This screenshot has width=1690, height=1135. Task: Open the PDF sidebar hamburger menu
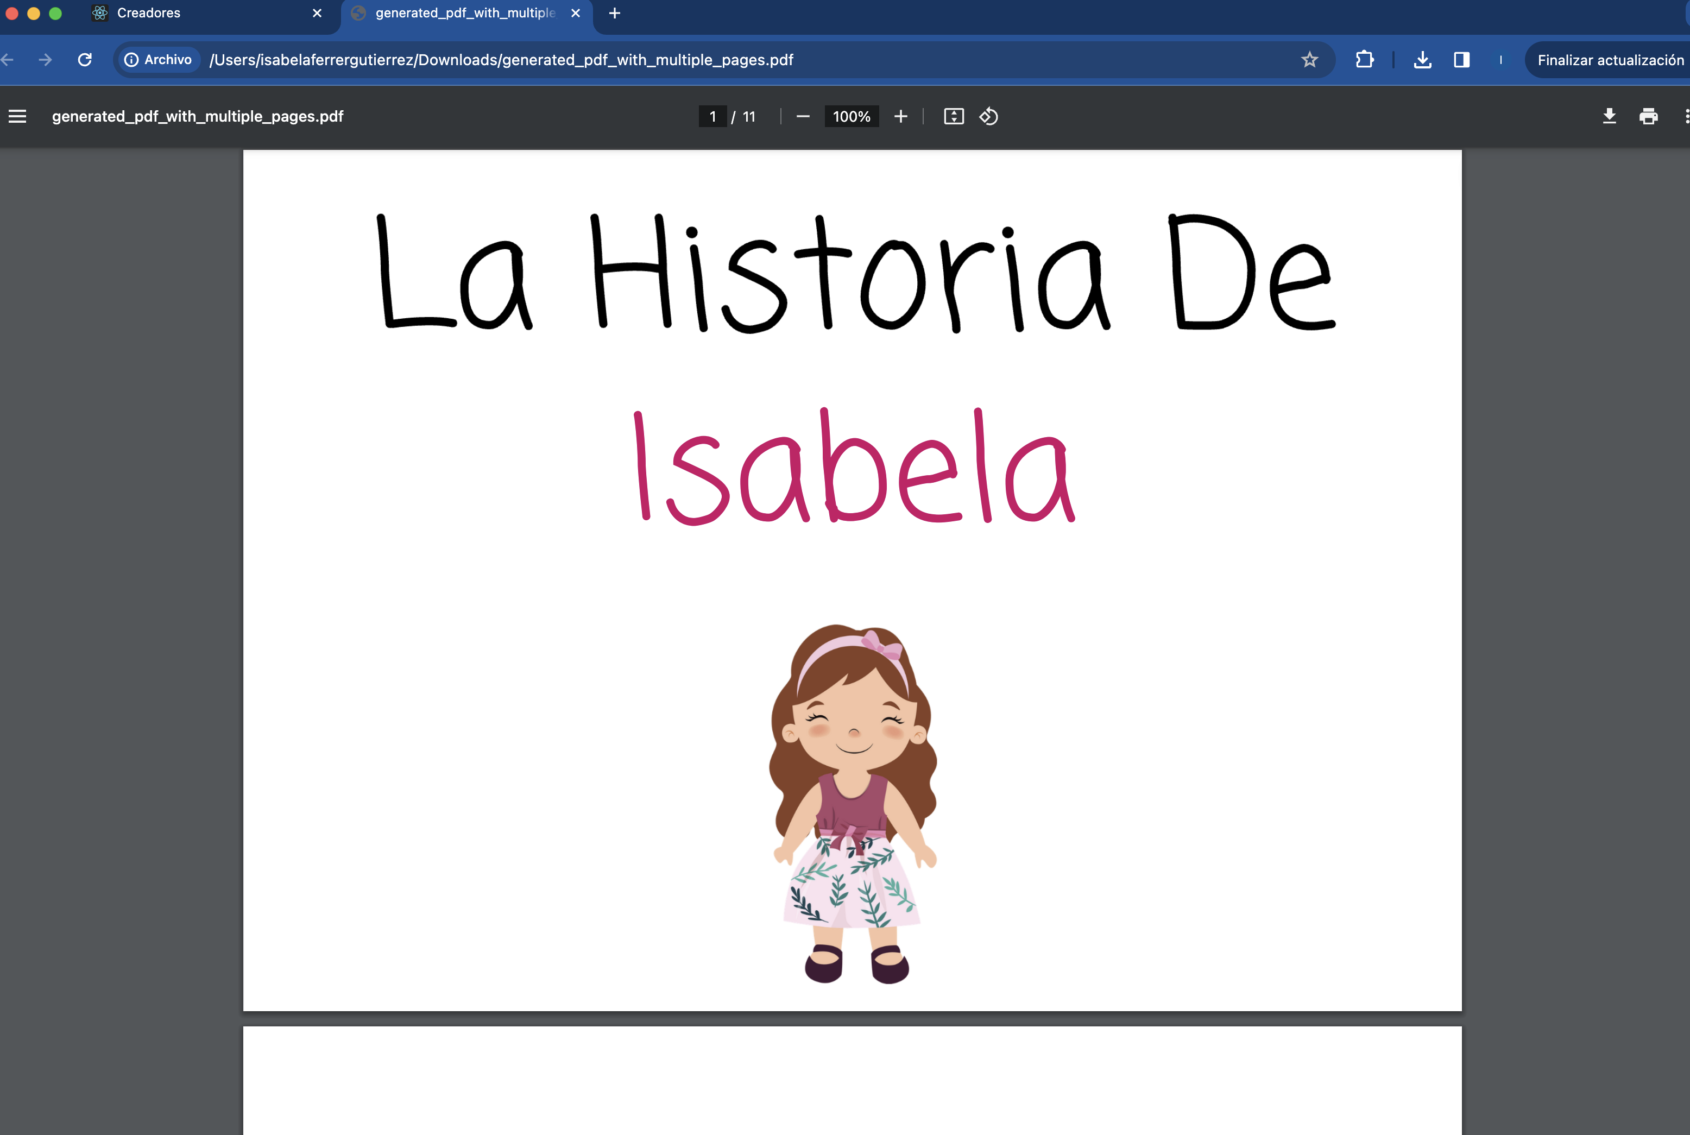17,117
